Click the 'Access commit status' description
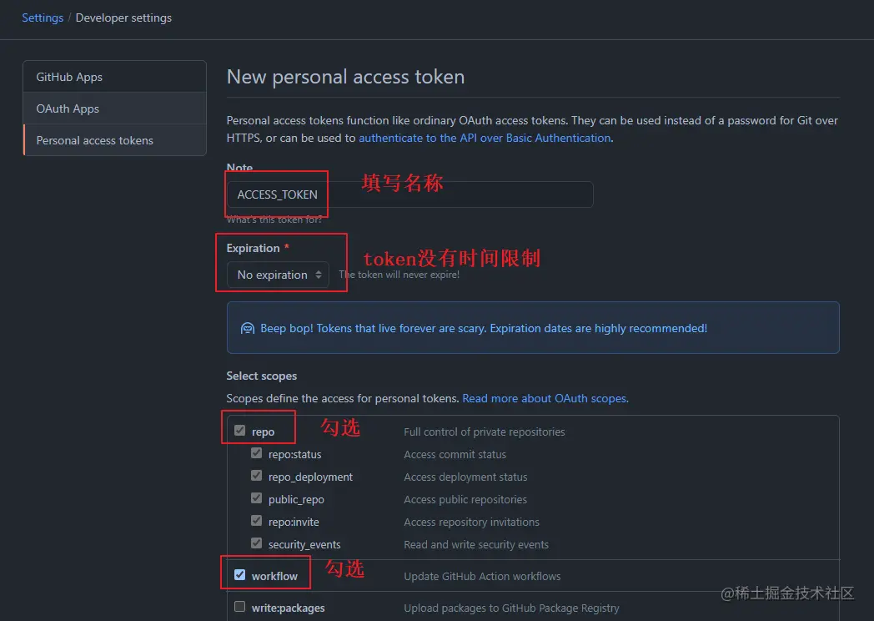This screenshot has width=874, height=621. (x=455, y=455)
